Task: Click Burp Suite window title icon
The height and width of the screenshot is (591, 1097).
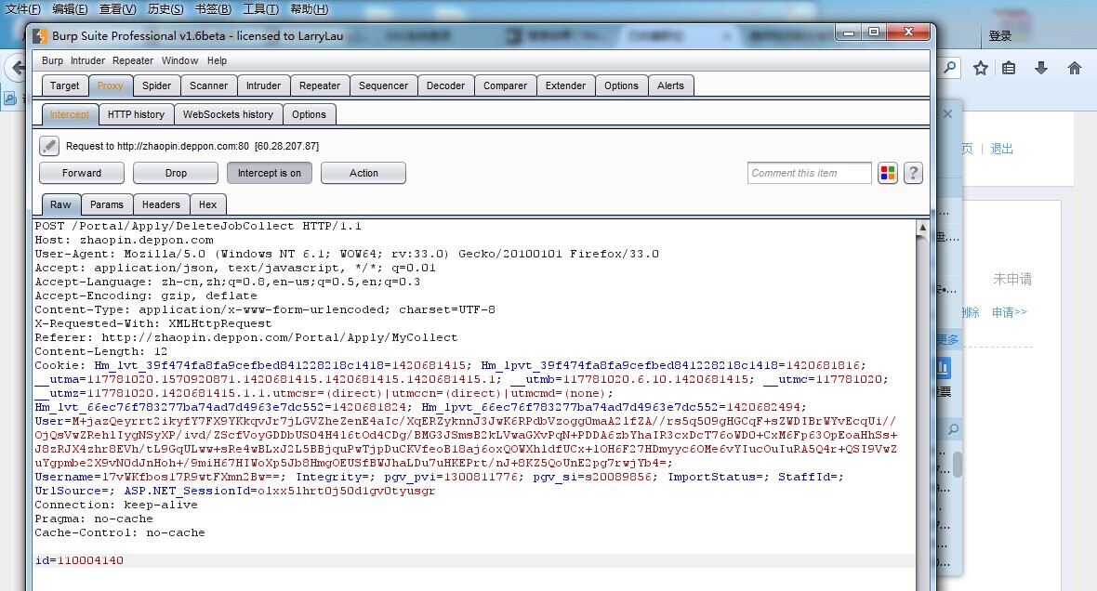Action: pyautogui.click(x=40, y=35)
